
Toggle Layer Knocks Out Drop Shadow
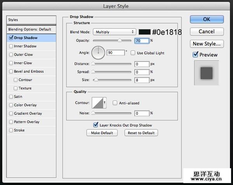96,125
